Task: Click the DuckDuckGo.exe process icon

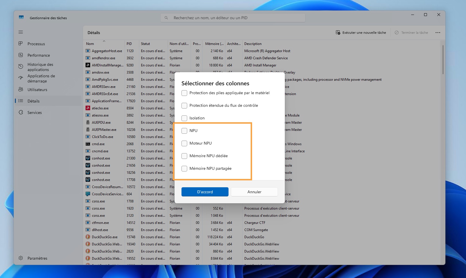Action: 88,237
